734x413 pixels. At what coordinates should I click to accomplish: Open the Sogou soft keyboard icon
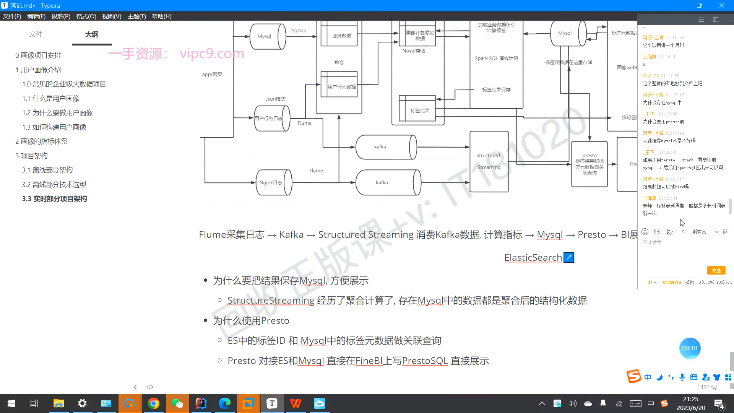pyautogui.click(x=694, y=377)
